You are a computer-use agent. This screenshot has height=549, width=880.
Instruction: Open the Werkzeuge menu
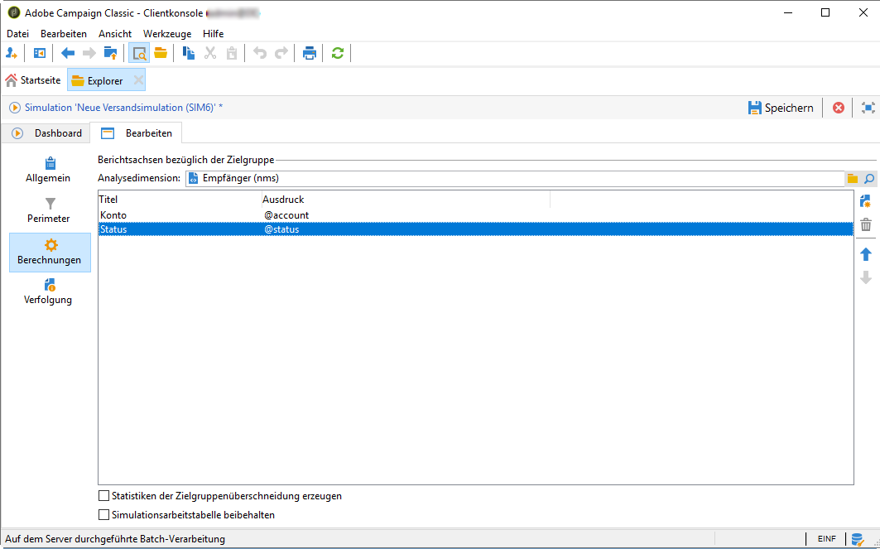(167, 34)
